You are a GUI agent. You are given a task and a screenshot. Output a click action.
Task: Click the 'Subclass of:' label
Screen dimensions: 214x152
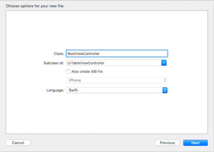tap(53, 63)
